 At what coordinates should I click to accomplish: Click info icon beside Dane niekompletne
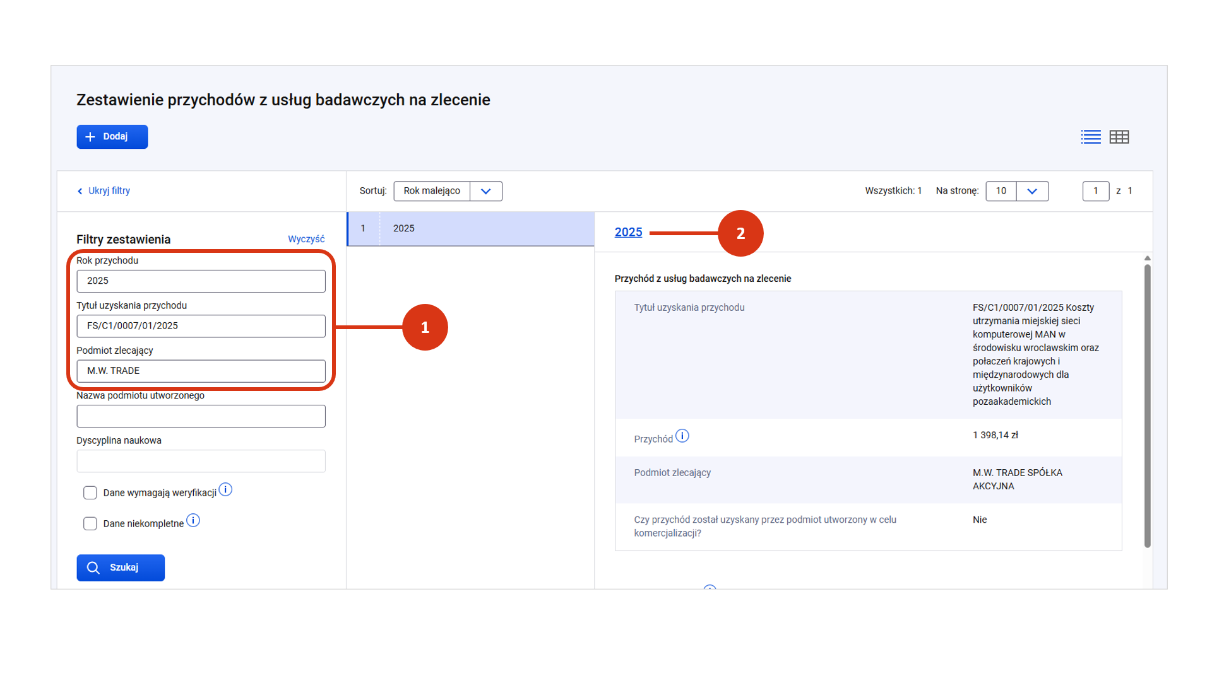[x=193, y=521]
